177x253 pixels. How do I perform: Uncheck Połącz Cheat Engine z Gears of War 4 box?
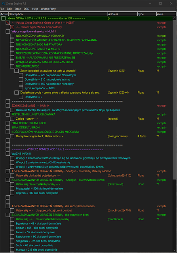(8, 23)
